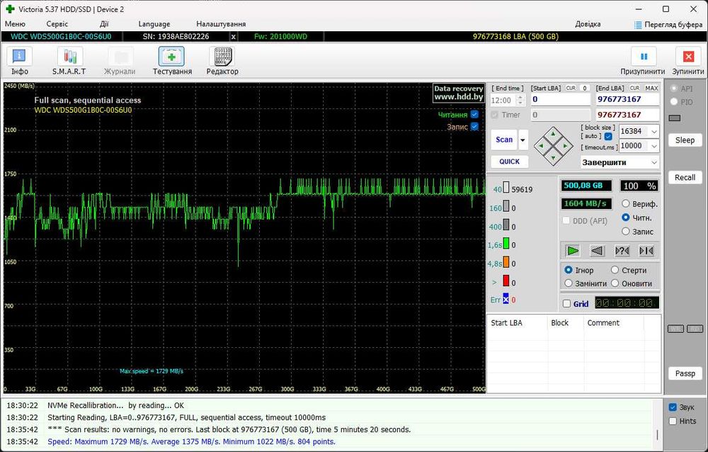Open the Сервіс menu
The width and height of the screenshot is (708, 452).
(57, 24)
